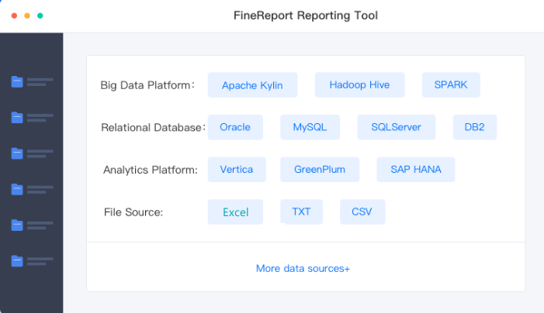Open the bottom folder icon in sidebar
This screenshot has height=313, width=544.
pos(17,261)
